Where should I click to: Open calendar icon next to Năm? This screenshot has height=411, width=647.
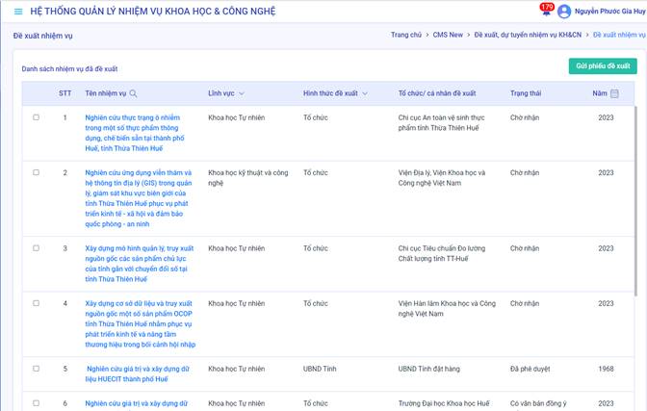pos(614,93)
